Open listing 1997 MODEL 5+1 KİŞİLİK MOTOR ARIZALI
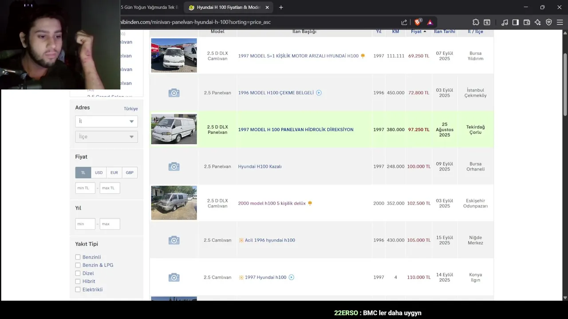Viewport: 568px width, 319px height. tap(298, 56)
